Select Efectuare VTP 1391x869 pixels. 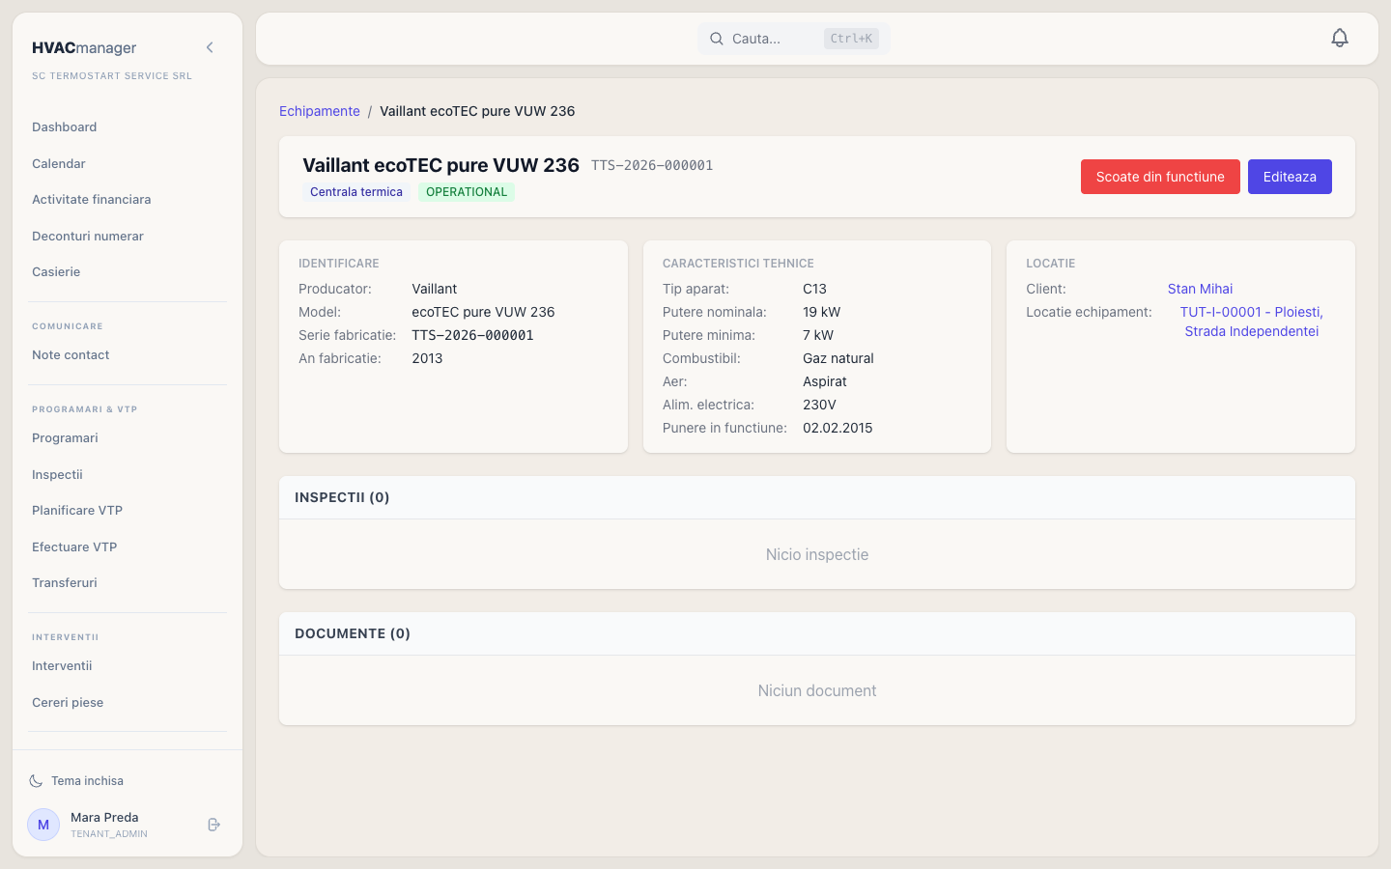pos(74,547)
